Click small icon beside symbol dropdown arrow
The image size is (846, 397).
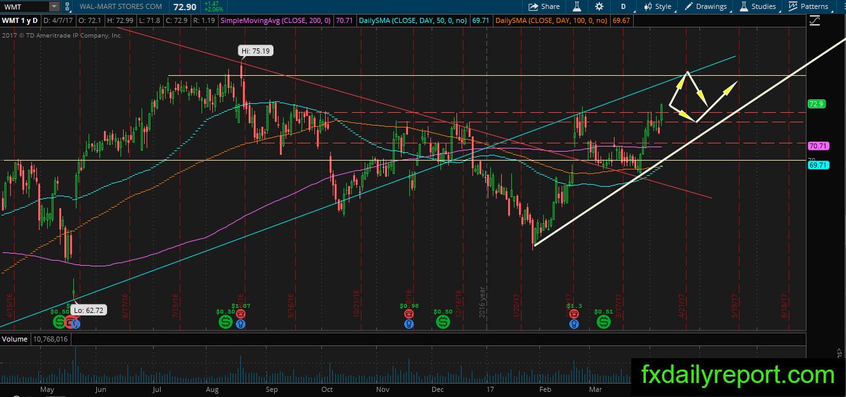click(x=68, y=6)
